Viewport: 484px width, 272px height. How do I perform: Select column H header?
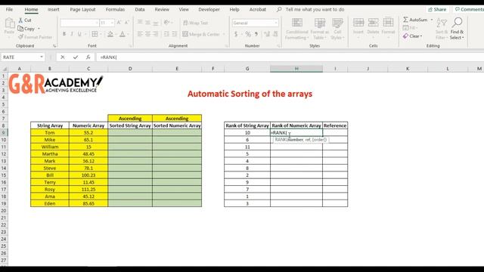296,69
